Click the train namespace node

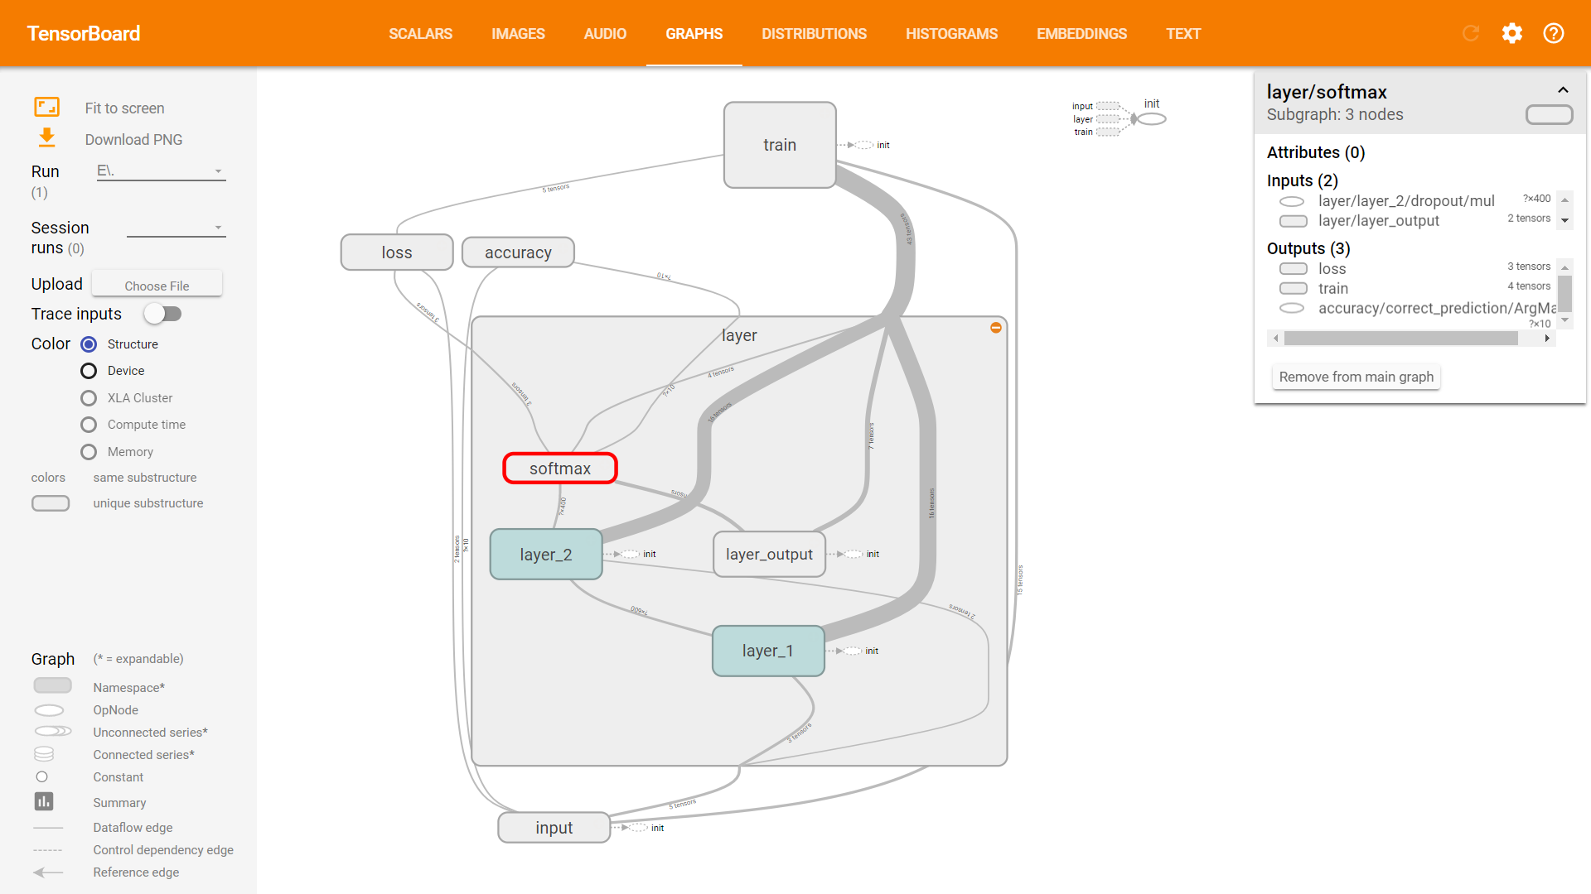(779, 145)
